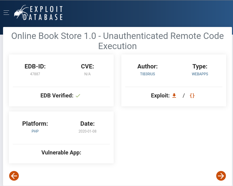Click the CVE value N/A

point(88,74)
